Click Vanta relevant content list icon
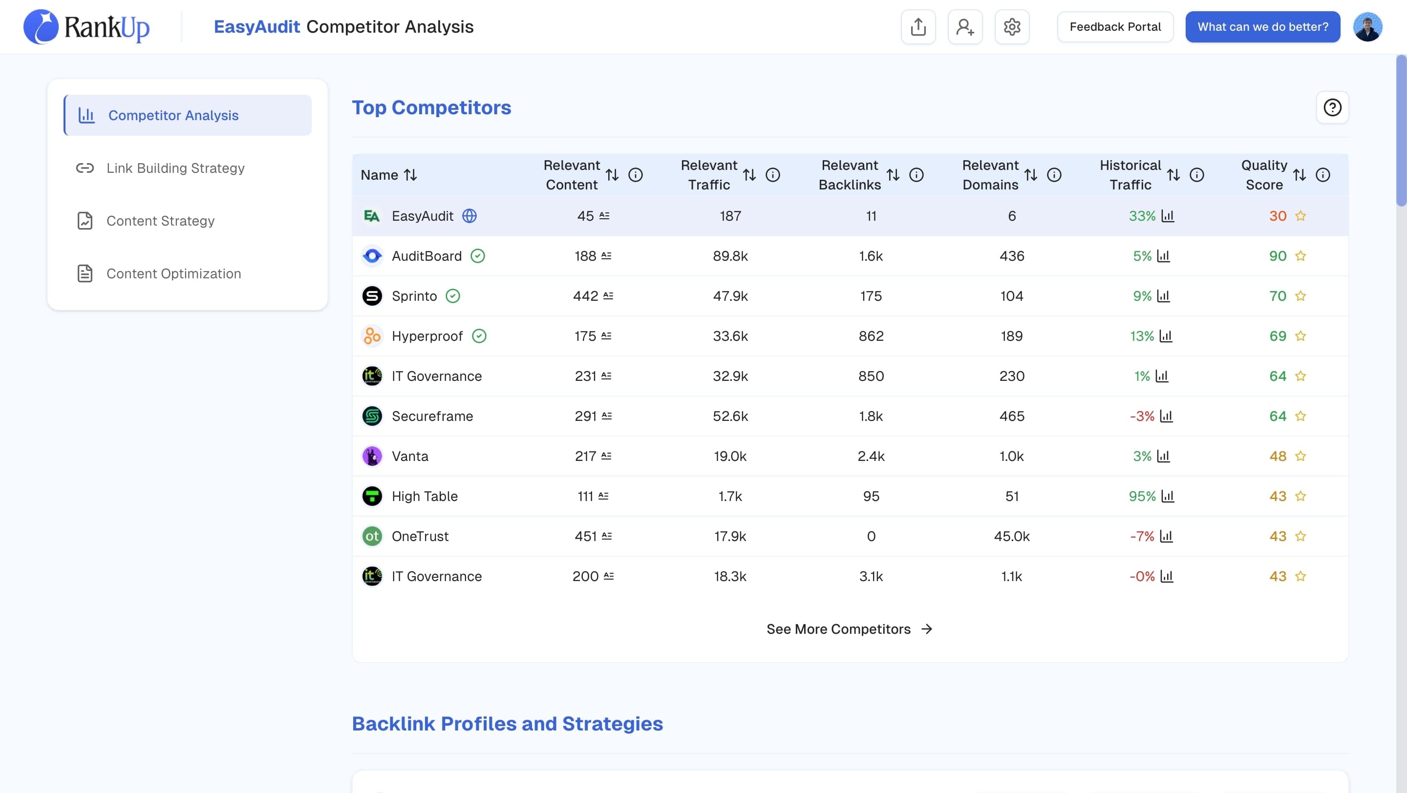1407x793 pixels. (606, 456)
